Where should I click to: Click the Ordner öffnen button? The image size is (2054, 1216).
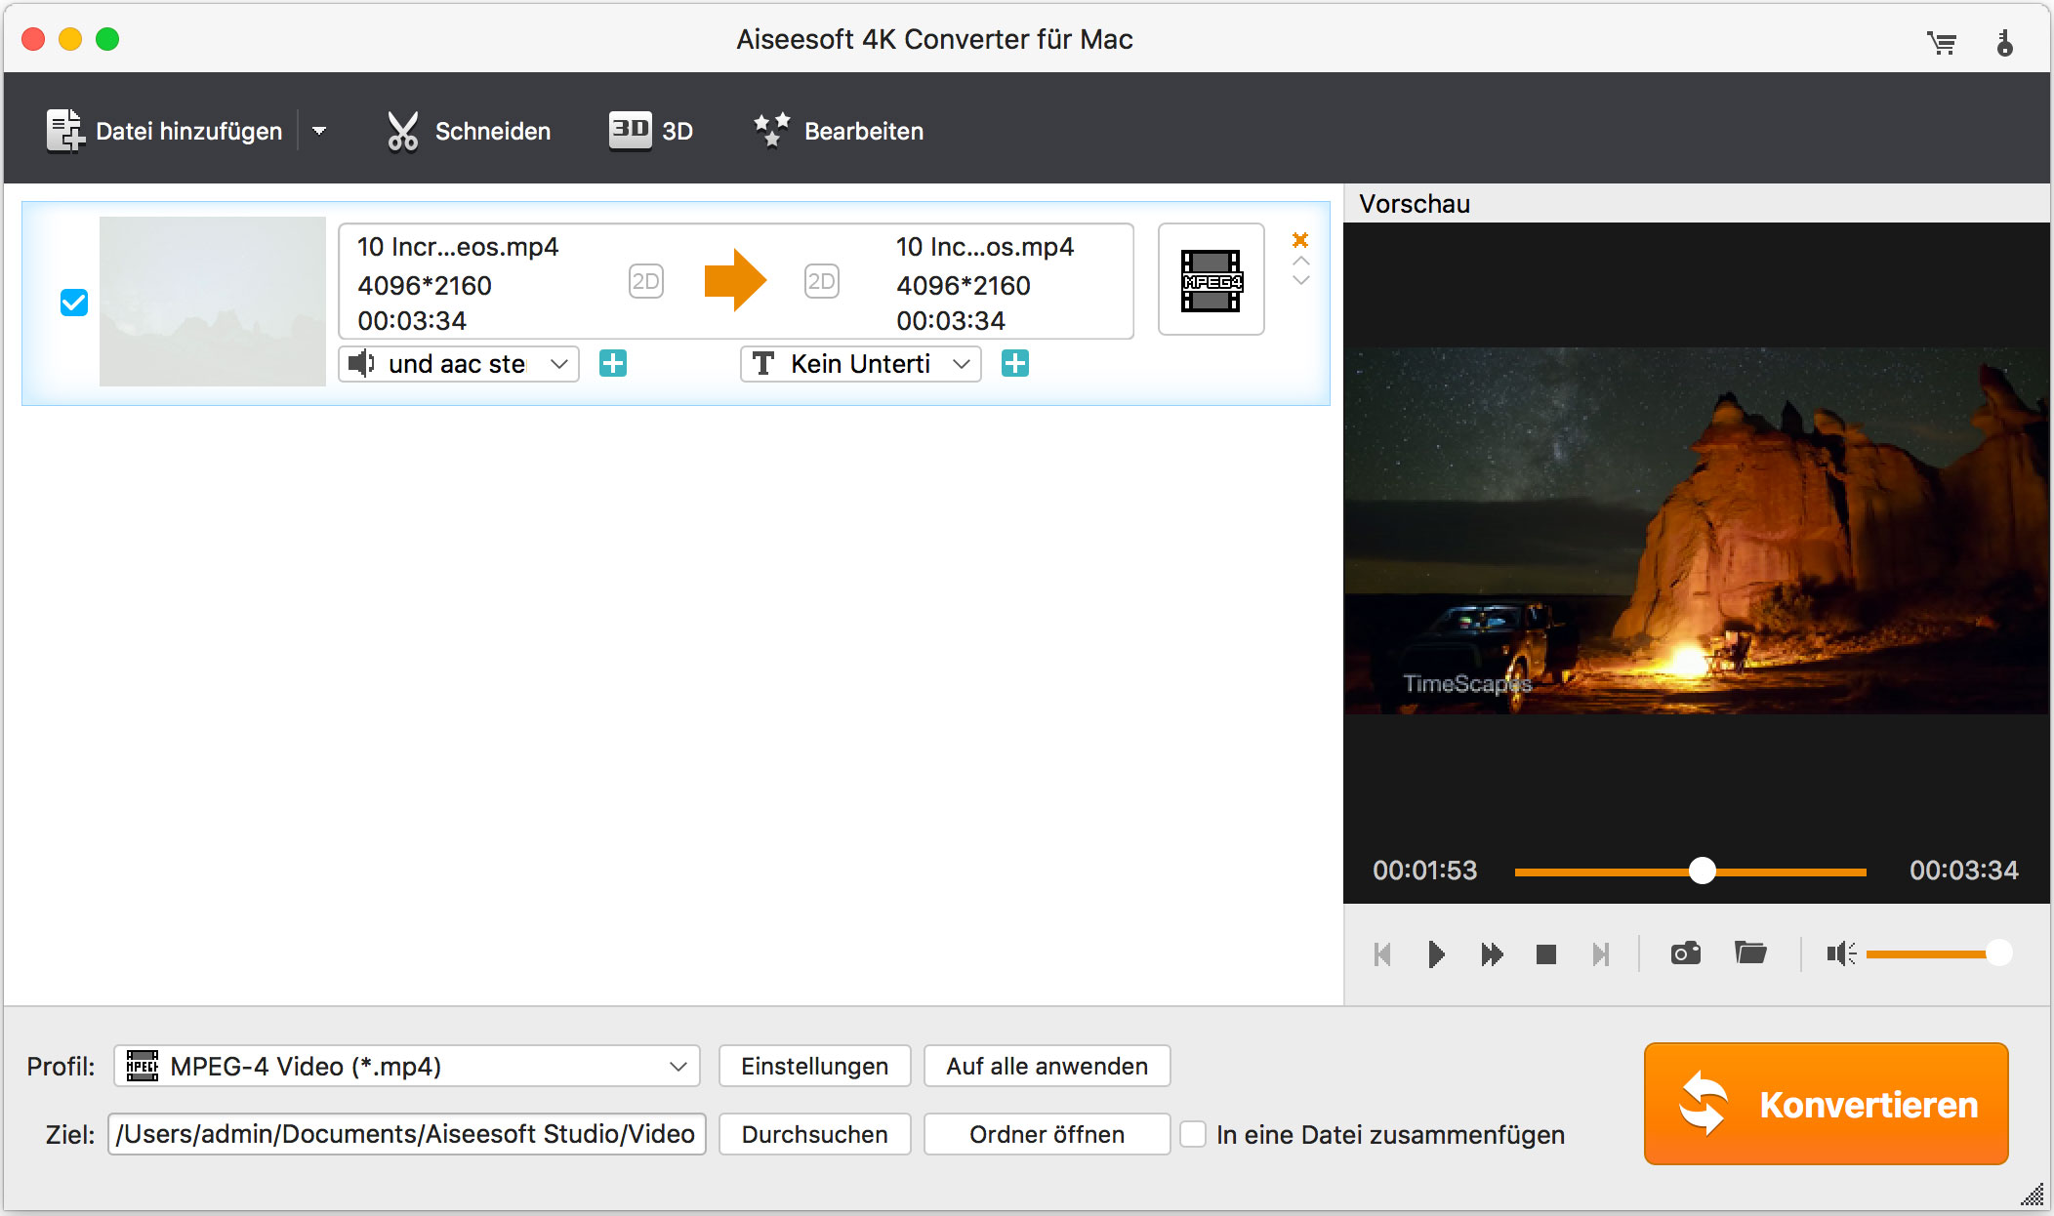[1047, 1134]
